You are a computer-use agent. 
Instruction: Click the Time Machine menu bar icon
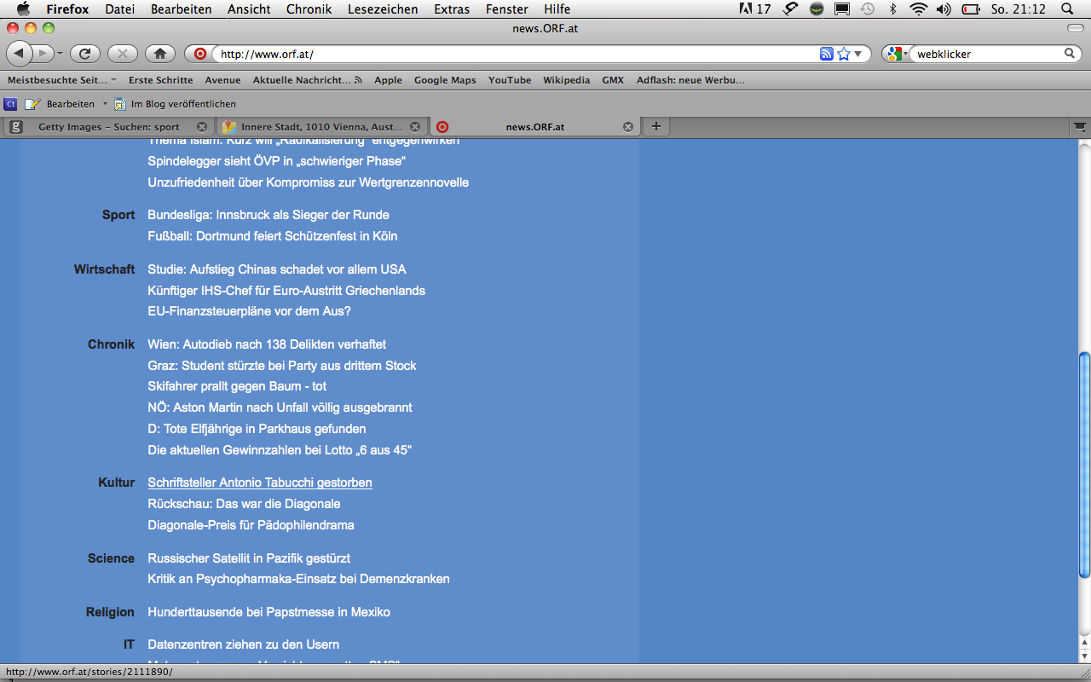[x=868, y=9]
